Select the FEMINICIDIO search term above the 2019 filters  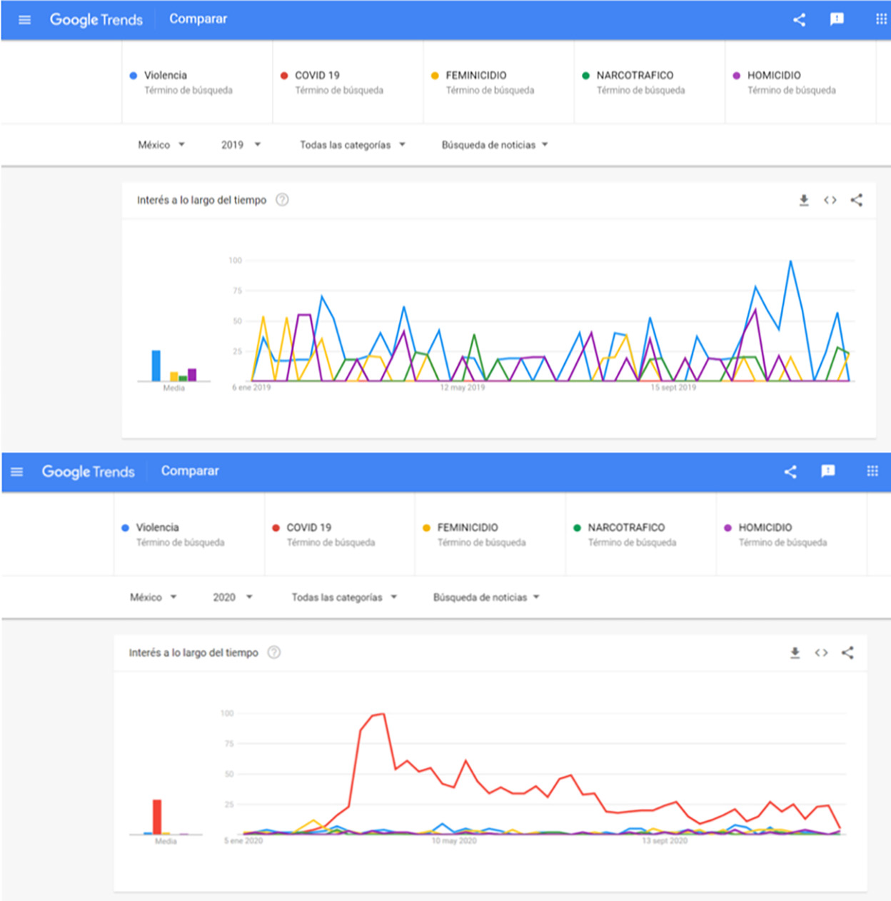(x=476, y=76)
